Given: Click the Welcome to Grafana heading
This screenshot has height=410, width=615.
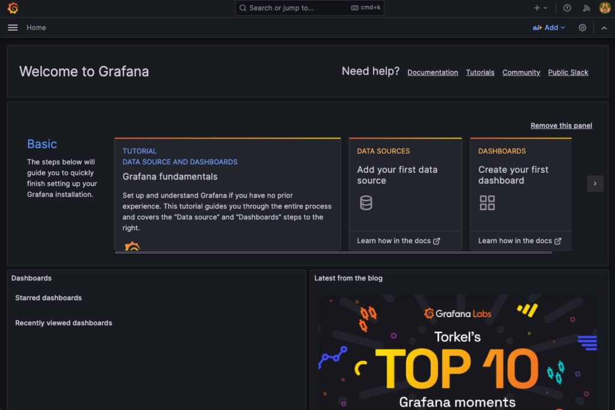Looking at the screenshot, I should (x=84, y=71).
